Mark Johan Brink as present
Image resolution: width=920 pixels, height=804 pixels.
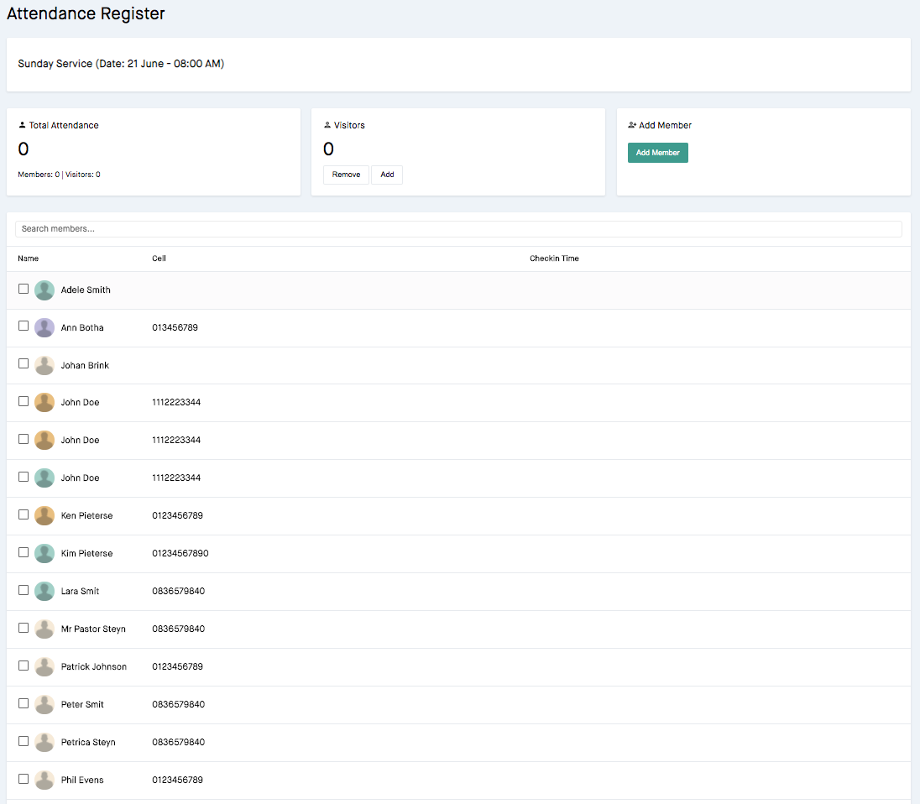(24, 363)
